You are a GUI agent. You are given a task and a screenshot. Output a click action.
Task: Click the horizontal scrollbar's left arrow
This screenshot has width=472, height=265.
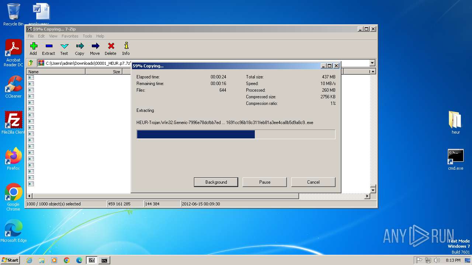[30, 196]
